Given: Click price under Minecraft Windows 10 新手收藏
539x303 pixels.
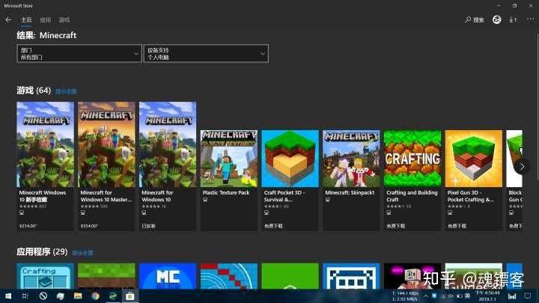Looking at the screenshot, I should pyautogui.click(x=28, y=226).
